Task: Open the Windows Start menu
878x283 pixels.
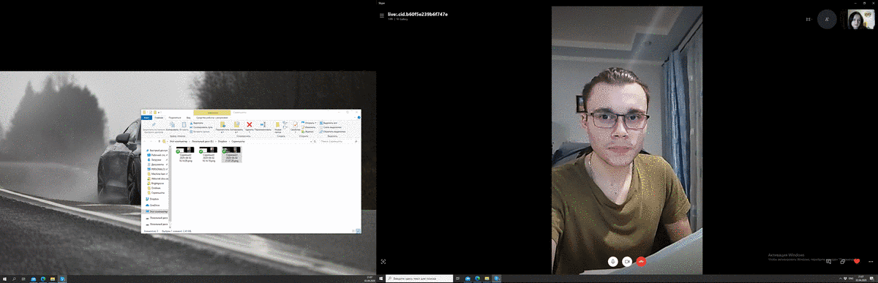Action: (4, 279)
